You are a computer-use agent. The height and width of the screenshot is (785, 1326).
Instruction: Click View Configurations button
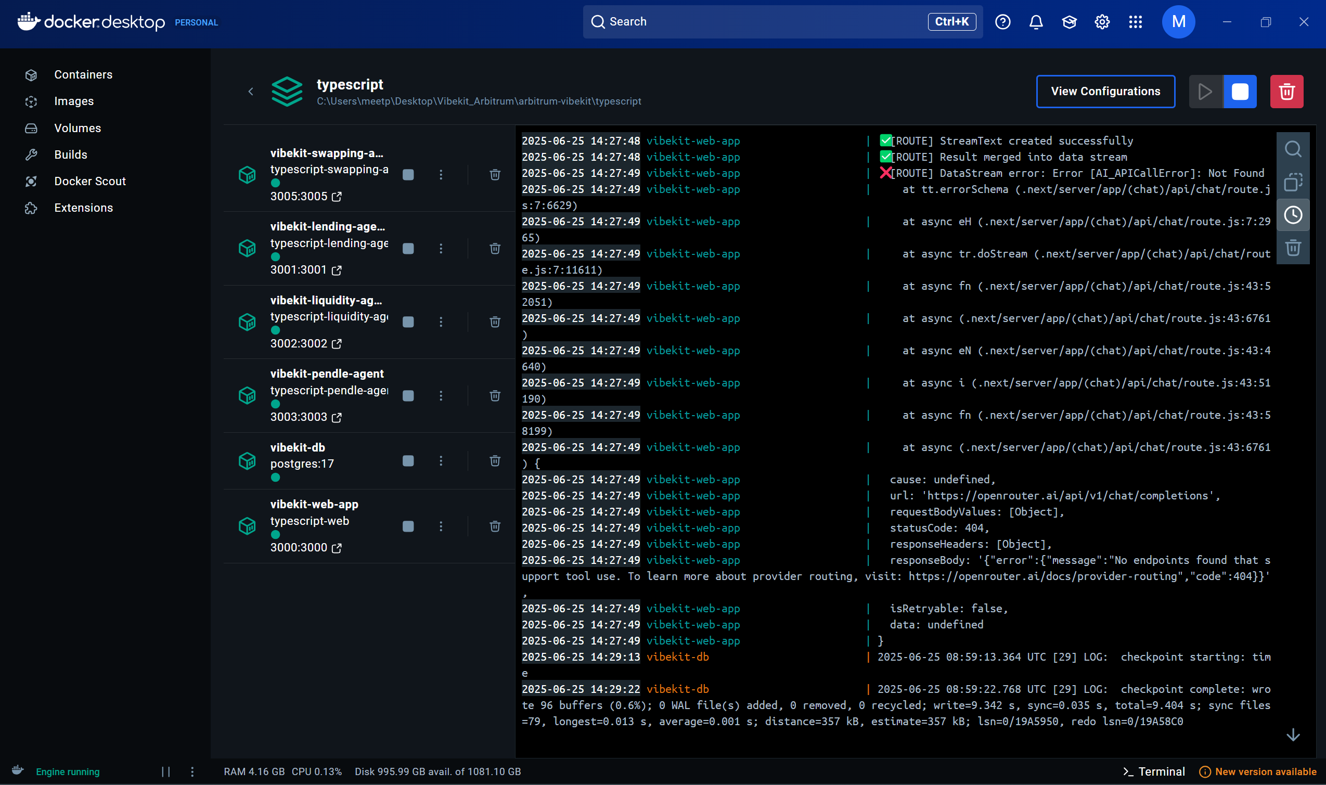[x=1105, y=92]
